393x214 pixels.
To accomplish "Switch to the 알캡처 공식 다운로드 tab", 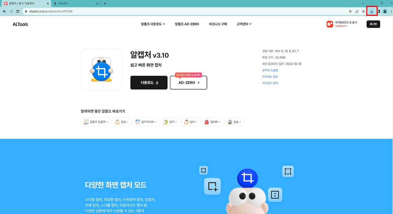I will coord(26,3).
